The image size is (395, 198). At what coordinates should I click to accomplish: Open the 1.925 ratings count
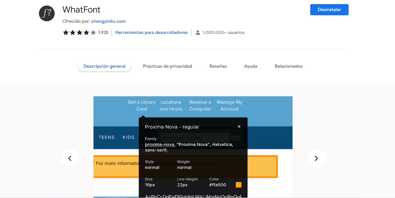pos(103,32)
